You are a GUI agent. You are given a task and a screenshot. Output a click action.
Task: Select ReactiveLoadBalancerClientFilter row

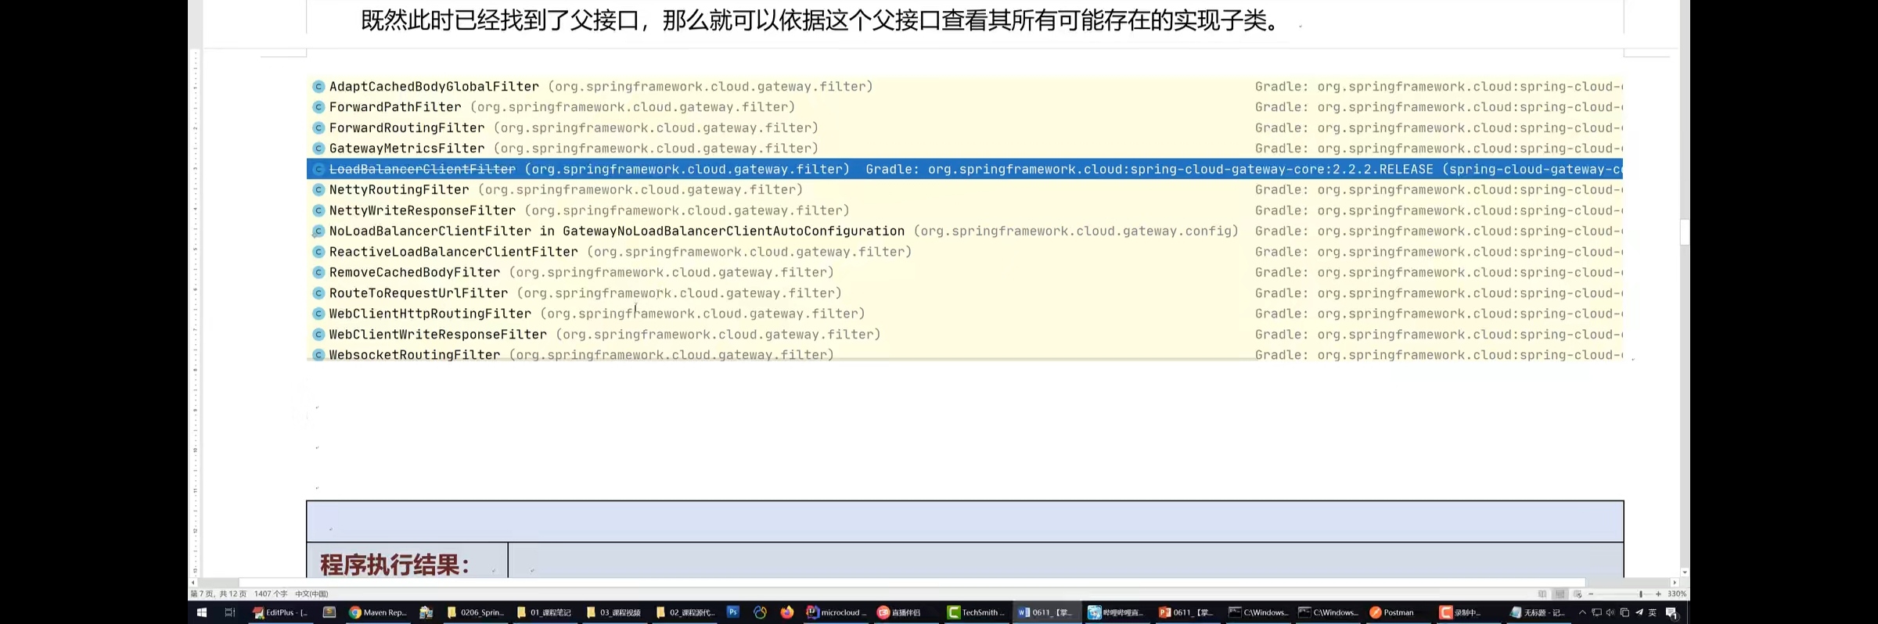[x=965, y=252]
